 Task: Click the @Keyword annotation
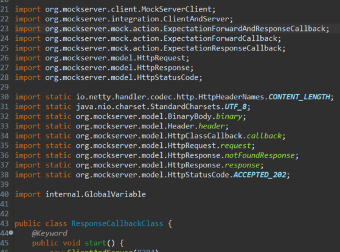[50, 233]
